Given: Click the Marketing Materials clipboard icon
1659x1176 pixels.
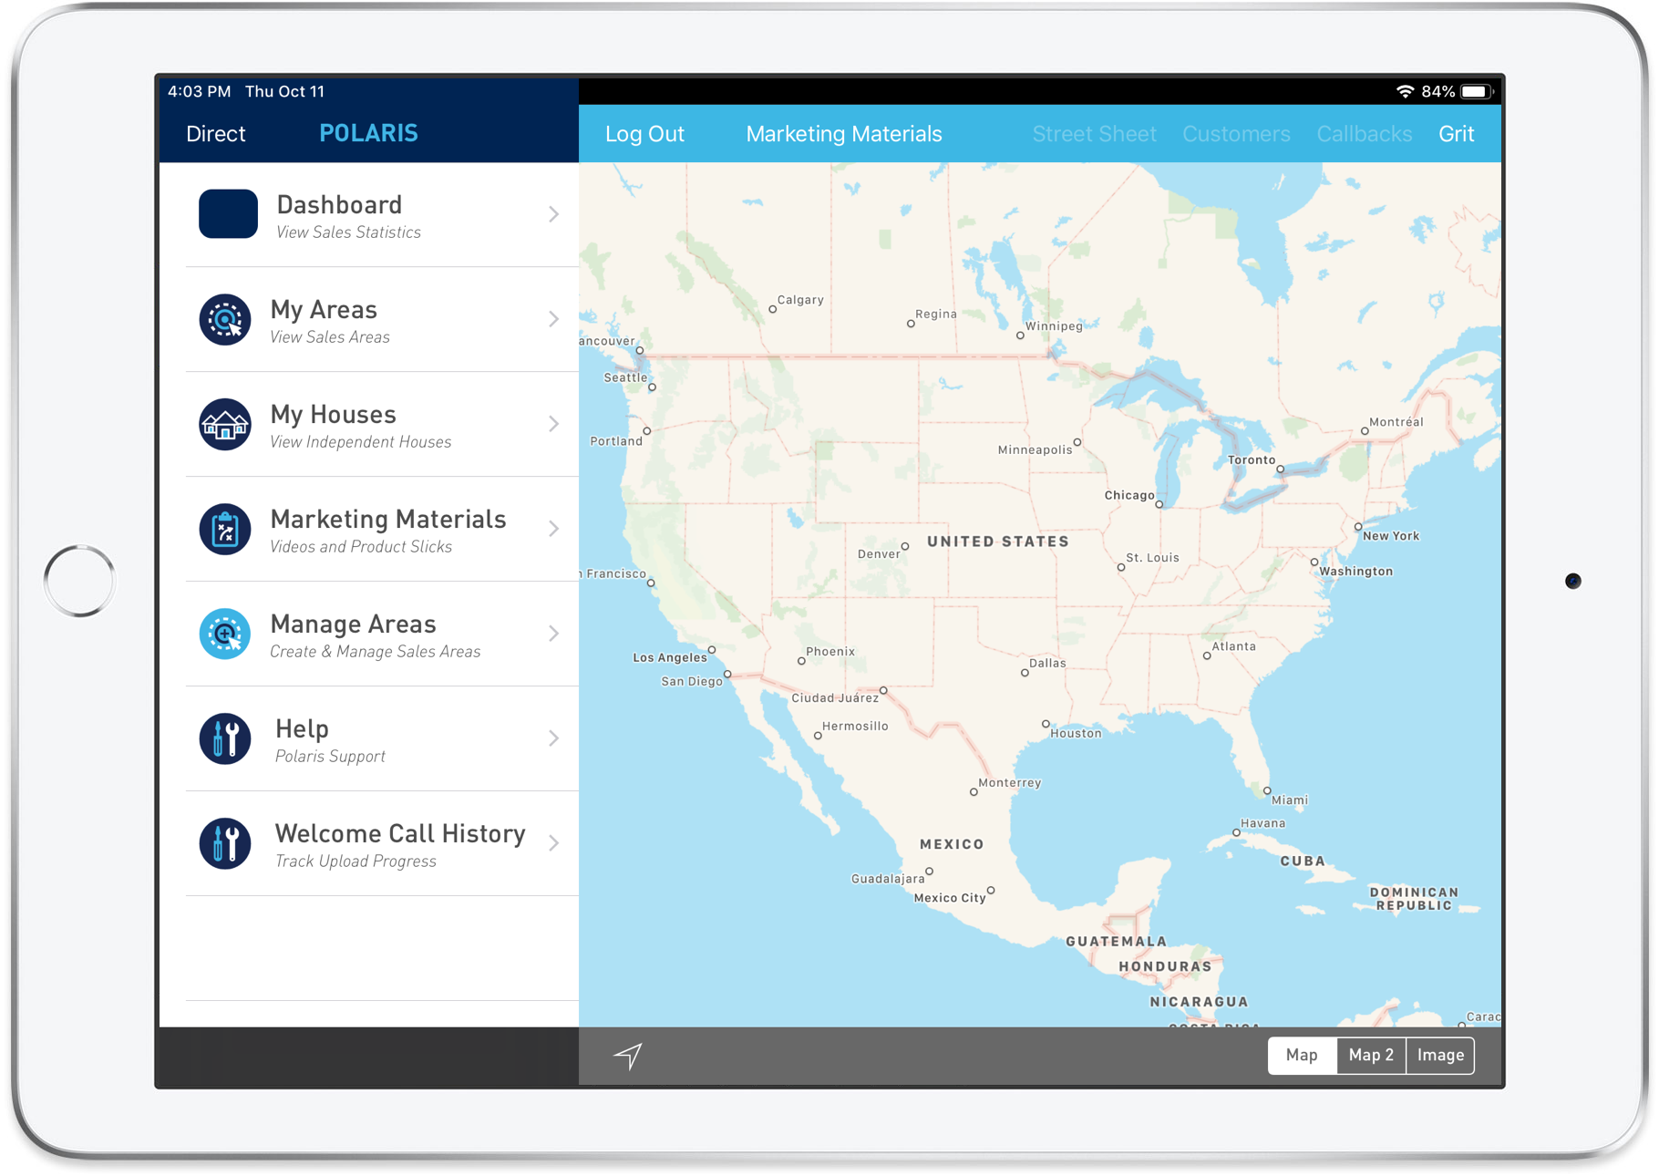Looking at the screenshot, I should pyautogui.click(x=225, y=530).
